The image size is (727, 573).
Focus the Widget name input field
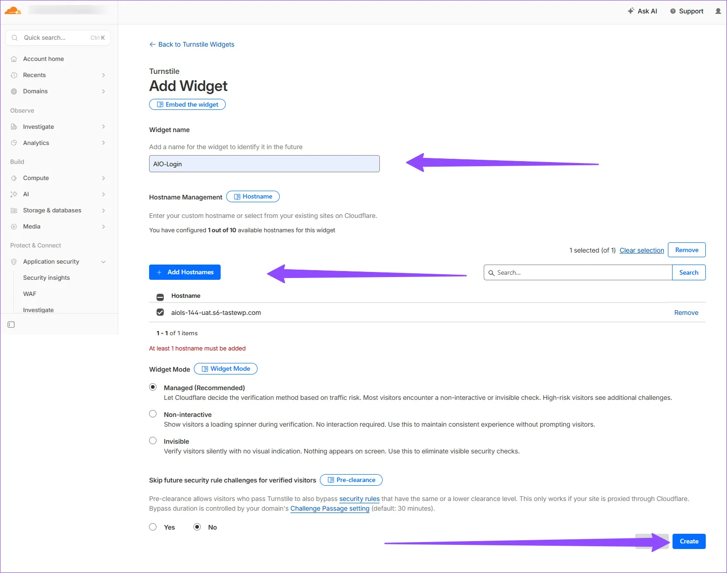264,164
